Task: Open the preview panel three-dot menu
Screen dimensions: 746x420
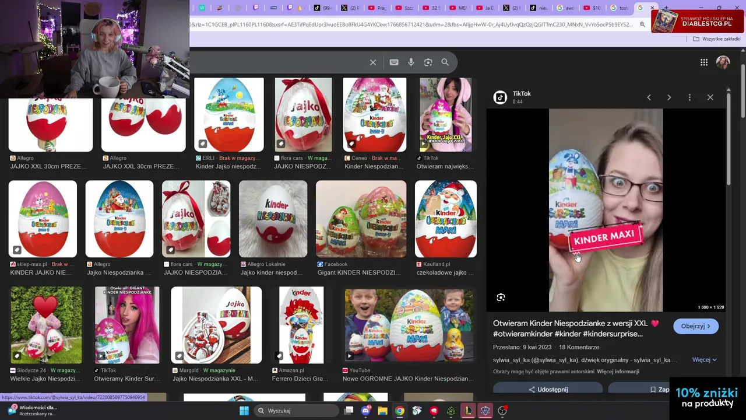Action: pyautogui.click(x=689, y=97)
